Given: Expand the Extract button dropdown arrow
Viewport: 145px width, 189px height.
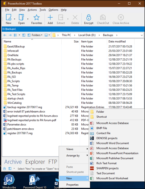Looking at the screenshot, I should (x=68, y=19).
